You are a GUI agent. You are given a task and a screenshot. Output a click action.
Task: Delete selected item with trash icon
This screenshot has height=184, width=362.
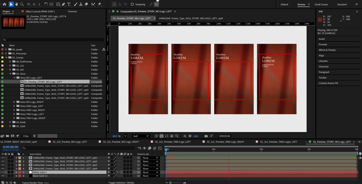click(34, 136)
